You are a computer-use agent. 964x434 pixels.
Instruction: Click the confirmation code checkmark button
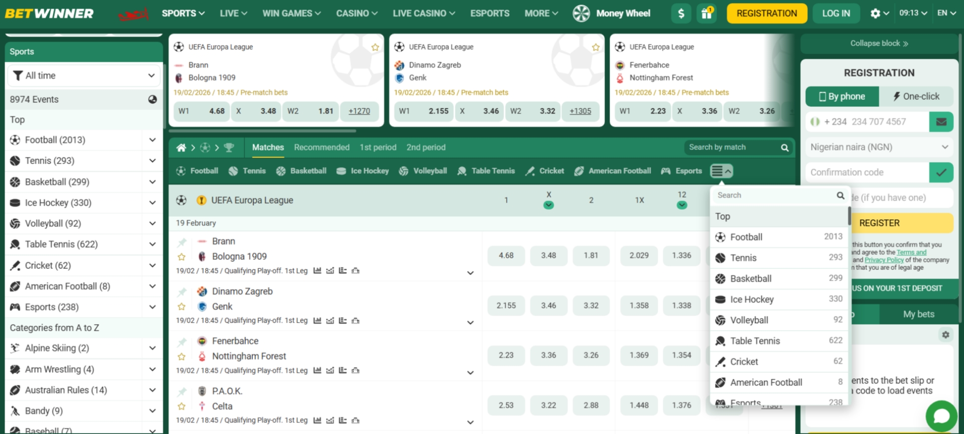pyautogui.click(x=941, y=173)
